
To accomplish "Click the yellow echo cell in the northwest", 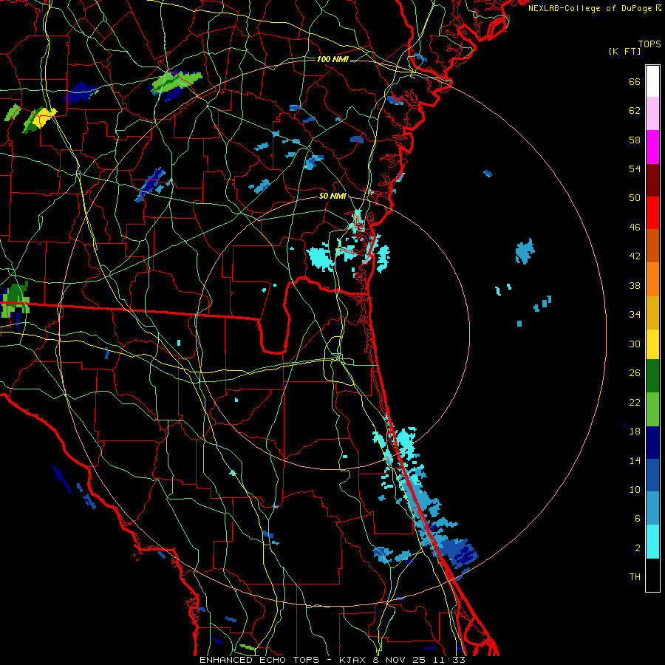I will pyautogui.click(x=45, y=117).
